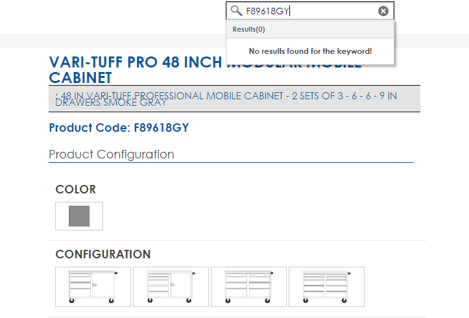Click the Results(0) dropdown header
The width and height of the screenshot is (469, 318).
tap(249, 29)
